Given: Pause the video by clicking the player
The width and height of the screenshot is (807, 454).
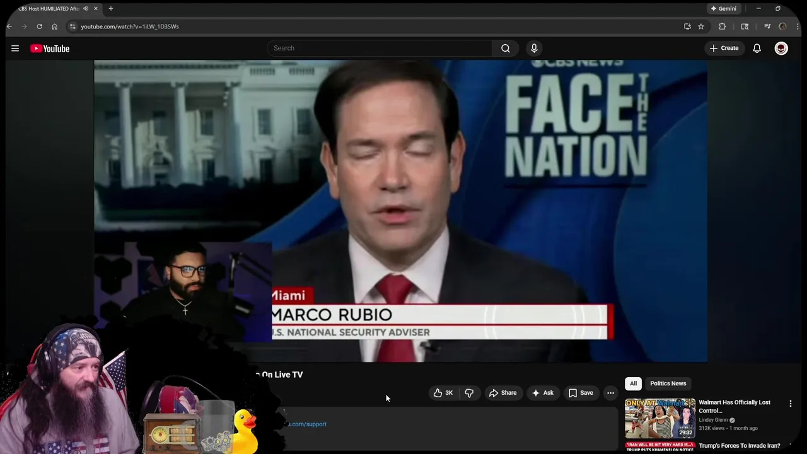Looking at the screenshot, I should click(400, 211).
